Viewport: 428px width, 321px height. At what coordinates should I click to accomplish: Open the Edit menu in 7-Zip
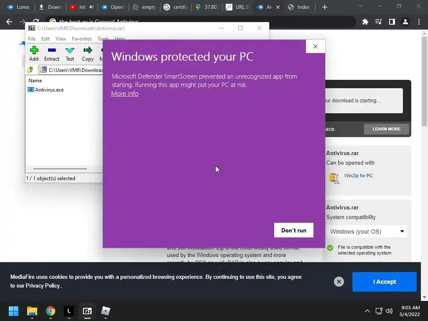[x=45, y=39]
